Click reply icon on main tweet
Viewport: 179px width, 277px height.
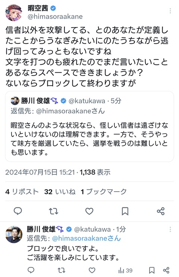[x=18, y=211]
